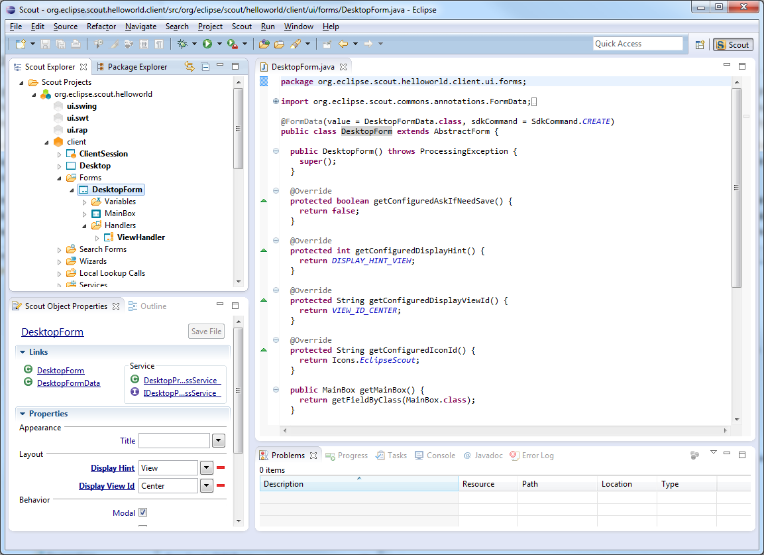
Task: Expand the MainBox tree node
Action: [84, 214]
